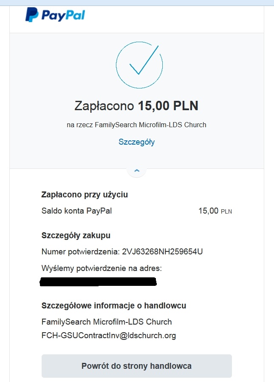This screenshot has height=382, width=274.
Task: Click the Zapłacono heading word
Action: [x=105, y=106]
